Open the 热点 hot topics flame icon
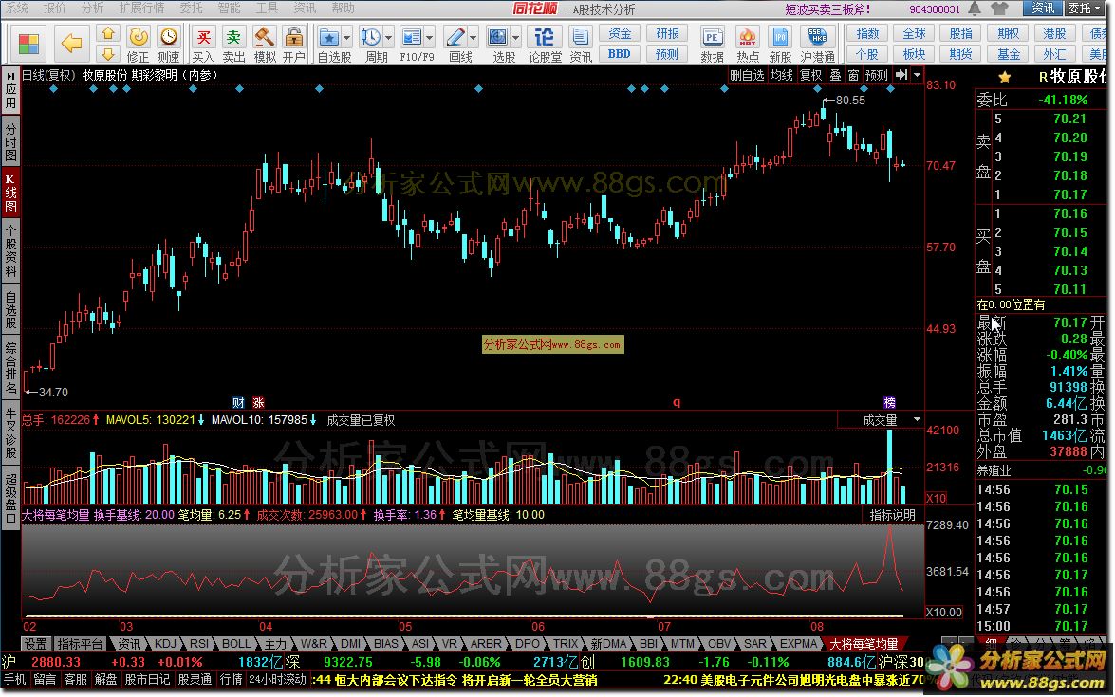Image resolution: width=1115 pixels, height=697 pixels. [748, 44]
